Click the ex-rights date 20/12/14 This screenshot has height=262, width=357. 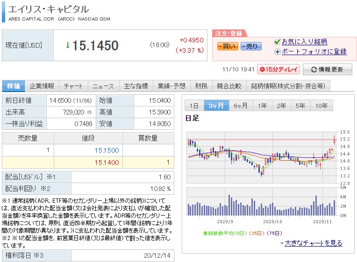coord(157,255)
